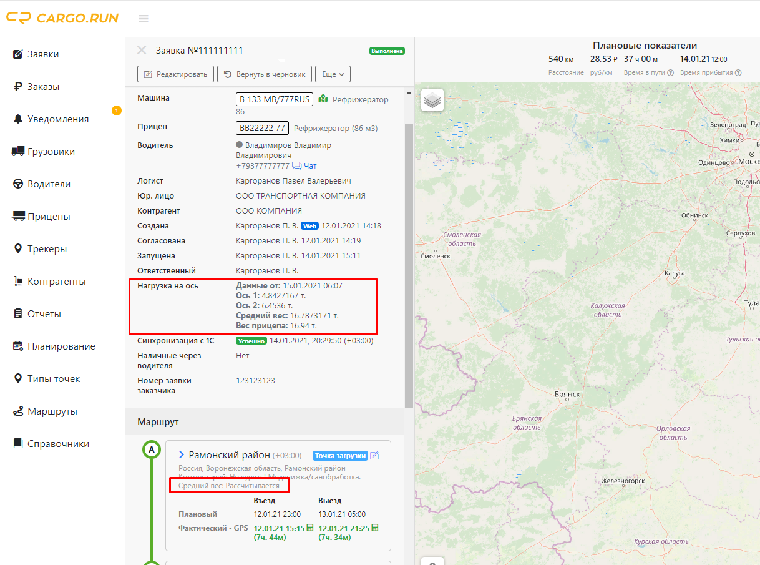760x565 pixels.
Task: Click ООО ТРАНСПОРТНАЯ КОМПАНИЯ text
Action: point(301,196)
